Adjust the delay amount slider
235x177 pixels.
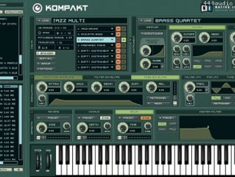(134, 137)
